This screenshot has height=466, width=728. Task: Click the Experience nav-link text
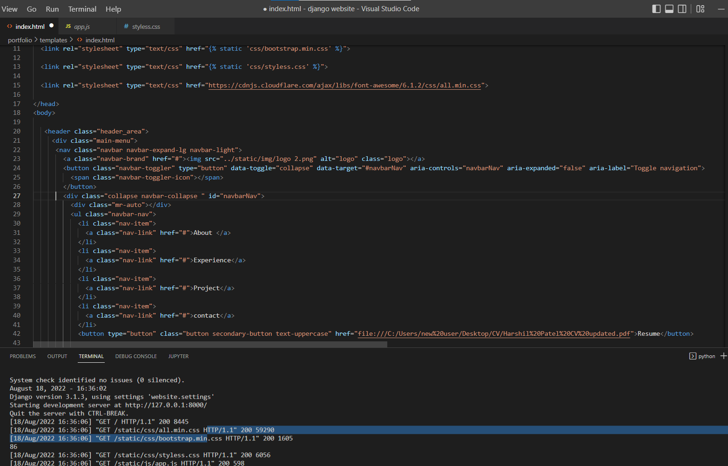click(x=212, y=260)
